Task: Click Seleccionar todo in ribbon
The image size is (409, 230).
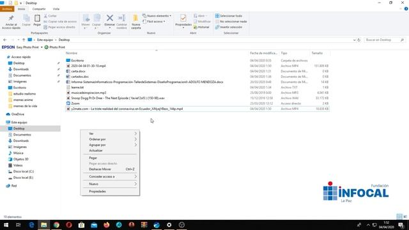Action: click(x=229, y=16)
